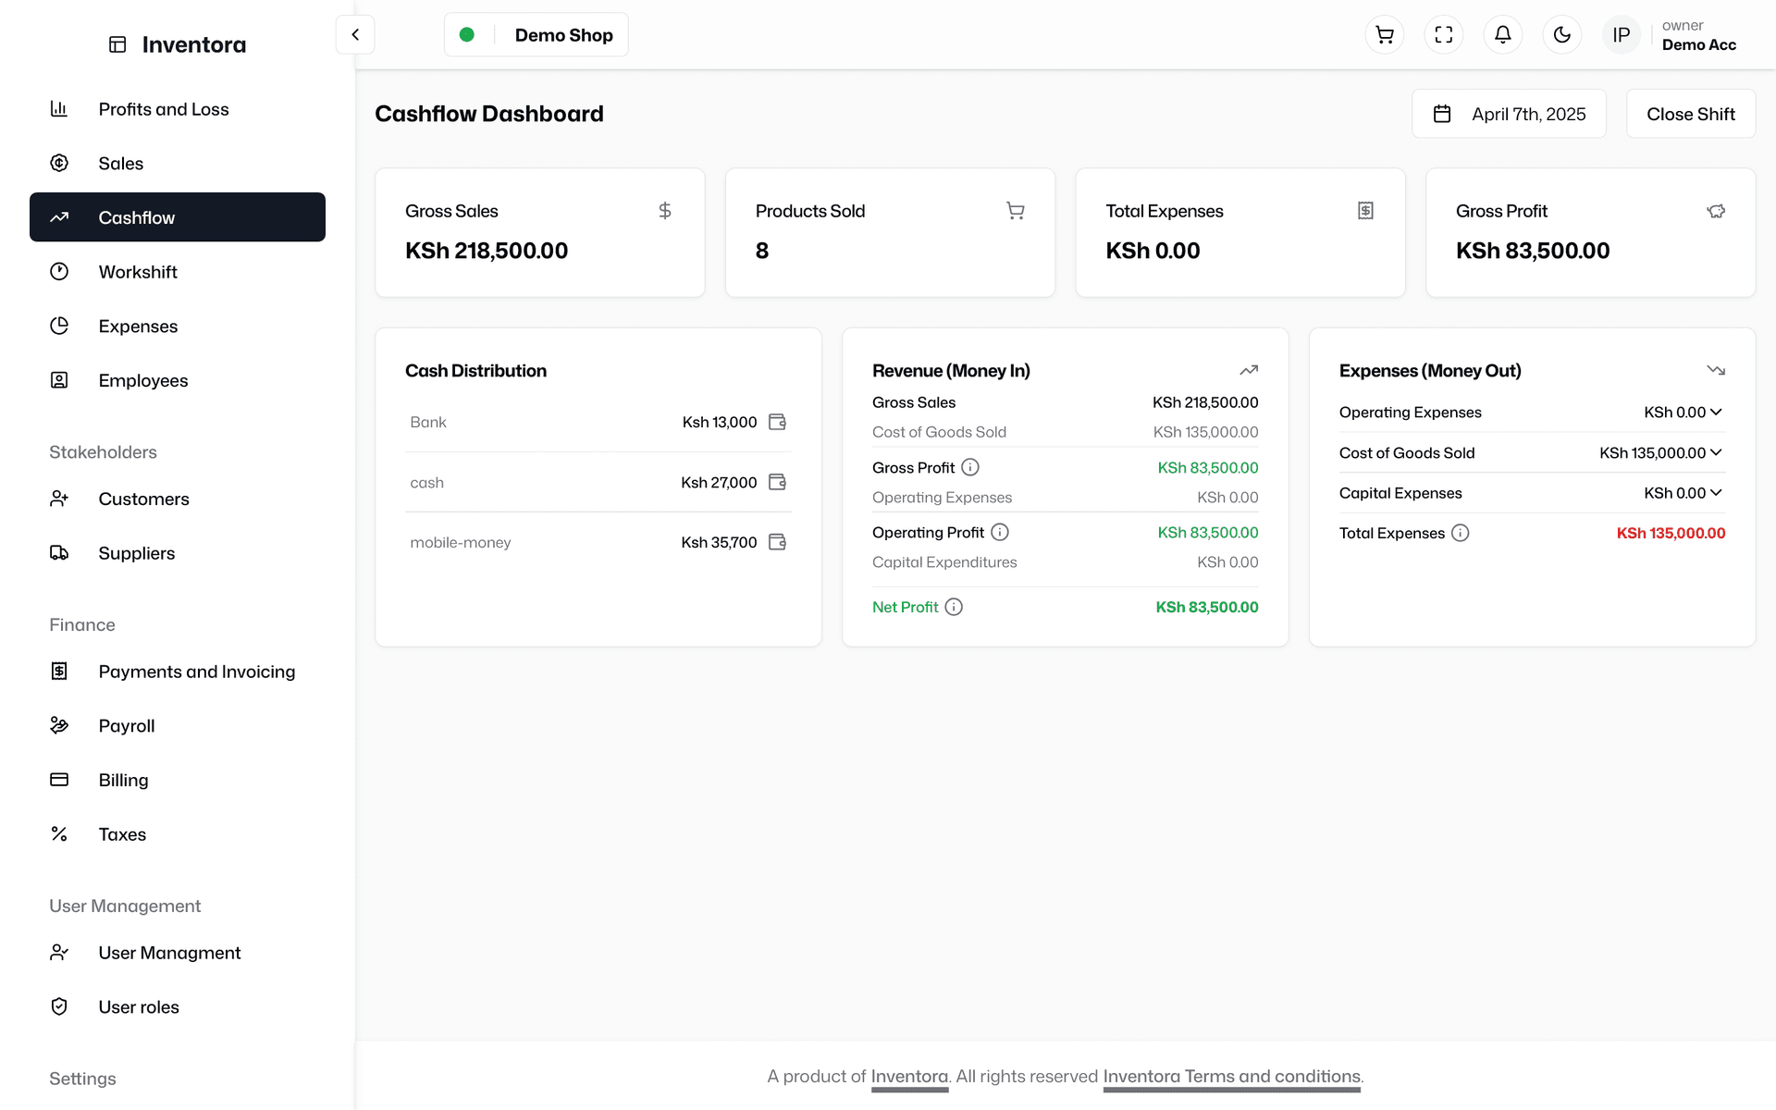
Task: Click info icon next to Gross Profit
Action: [x=970, y=467]
